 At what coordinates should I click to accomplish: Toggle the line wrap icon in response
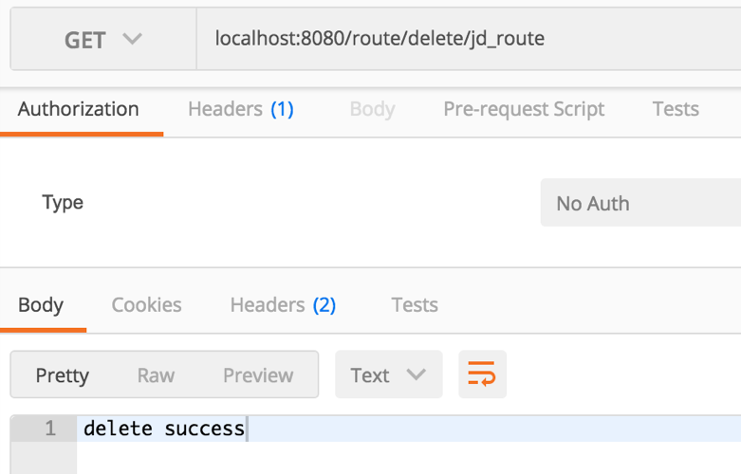(x=482, y=374)
